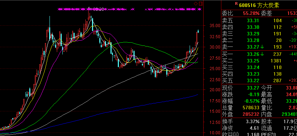The height and width of the screenshot is (136, 297).
Task: Click the latest candlestick near 33.5
Action: coord(198,31)
